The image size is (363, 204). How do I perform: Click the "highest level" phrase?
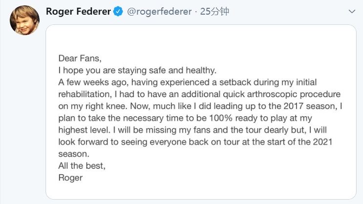(x=84, y=130)
